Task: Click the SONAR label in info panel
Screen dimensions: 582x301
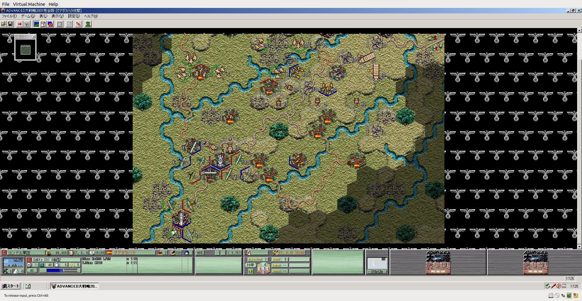Action: click(x=276, y=271)
